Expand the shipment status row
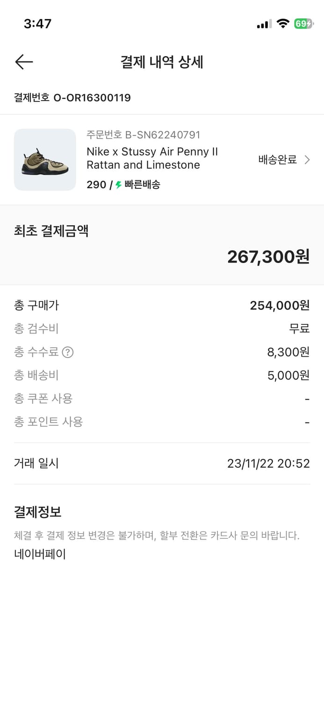The width and height of the screenshot is (324, 701). pyautogui.click(x=276, y=159)
